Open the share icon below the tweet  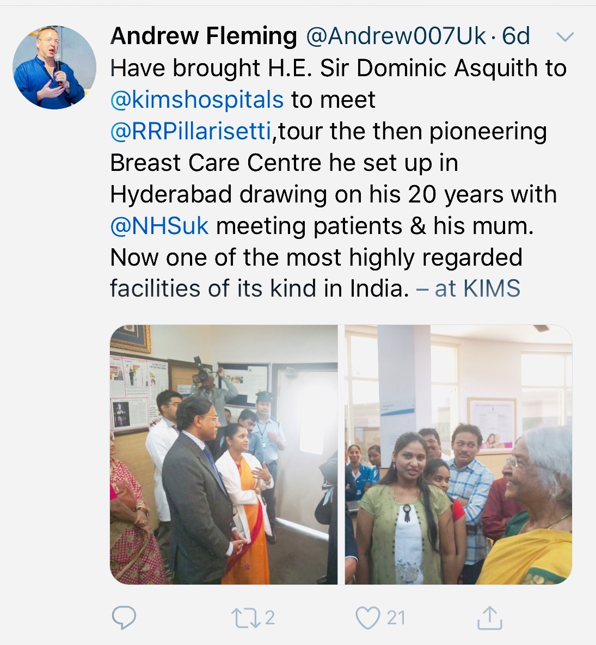point(489,617)
